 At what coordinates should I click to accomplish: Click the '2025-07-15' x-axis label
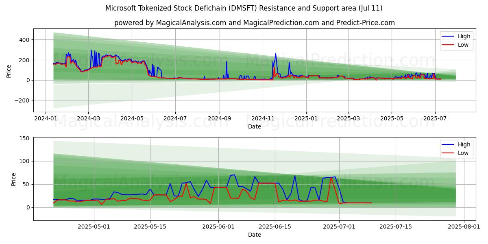tap(395, 227)
